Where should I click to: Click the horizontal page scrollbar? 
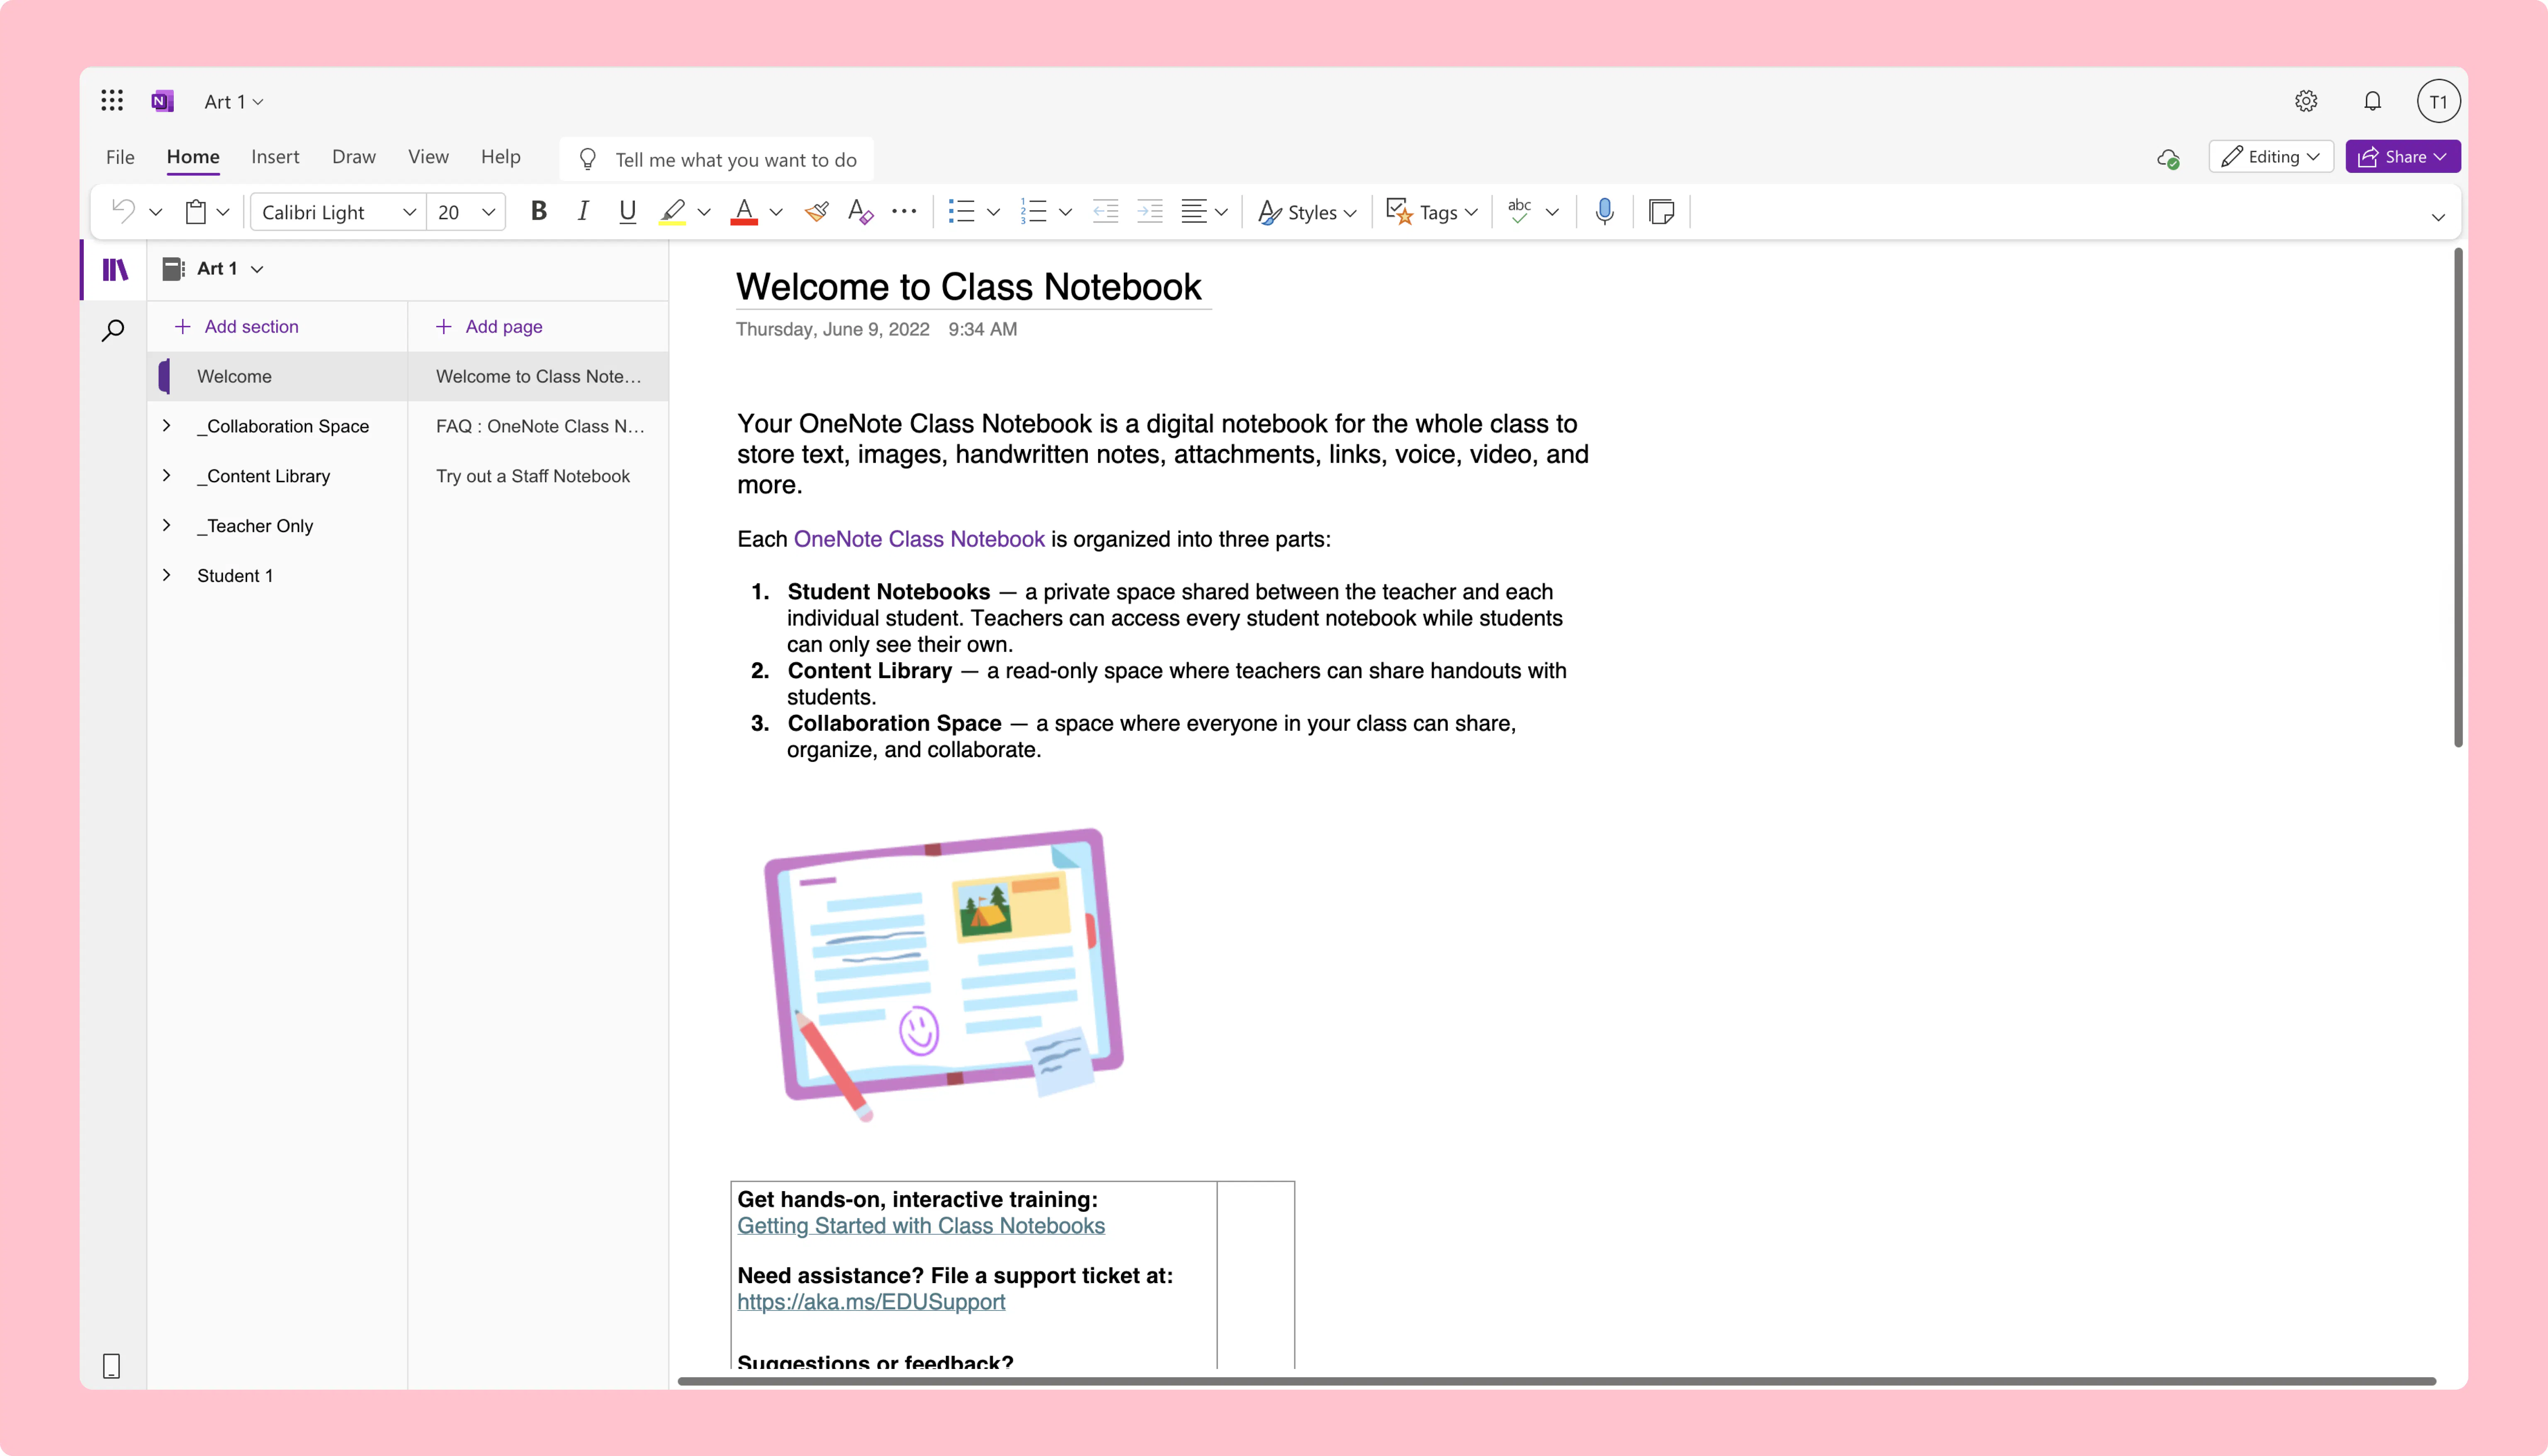(1557, 1381)
